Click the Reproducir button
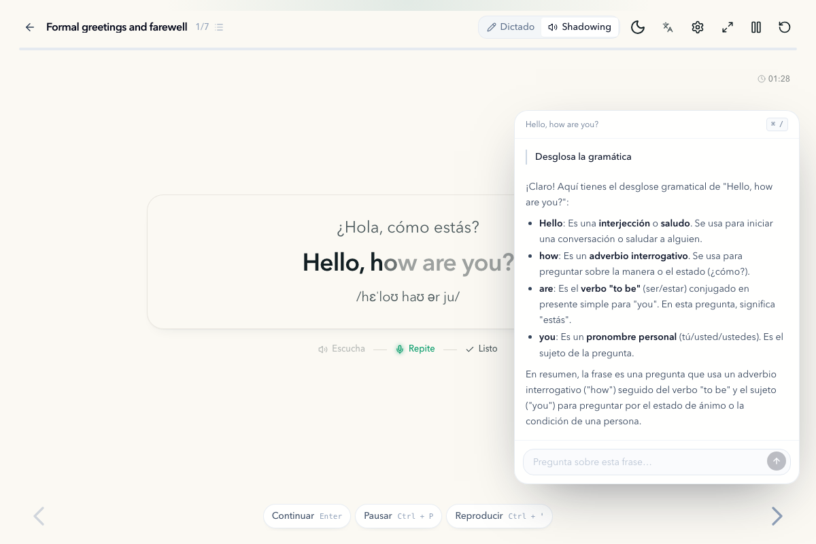 point(499,516)
